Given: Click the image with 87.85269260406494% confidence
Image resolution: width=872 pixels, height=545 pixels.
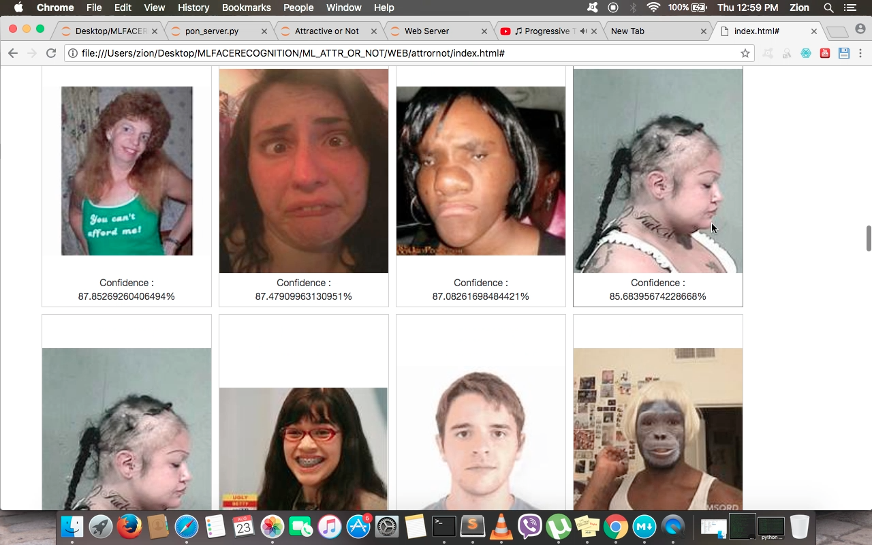Looking at the screenshot, I should point(127,171).
